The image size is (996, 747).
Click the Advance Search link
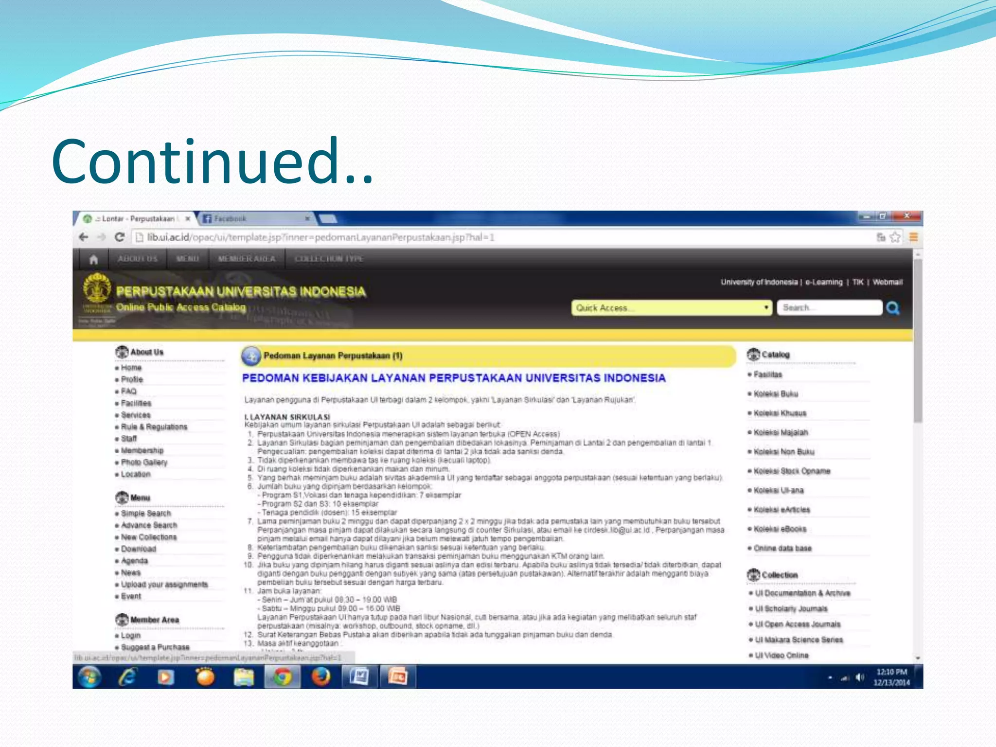point(149,525)
